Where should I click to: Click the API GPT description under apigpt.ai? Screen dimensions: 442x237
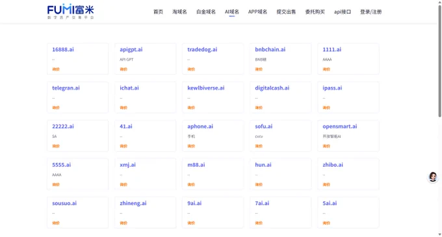tap(127, 60)
